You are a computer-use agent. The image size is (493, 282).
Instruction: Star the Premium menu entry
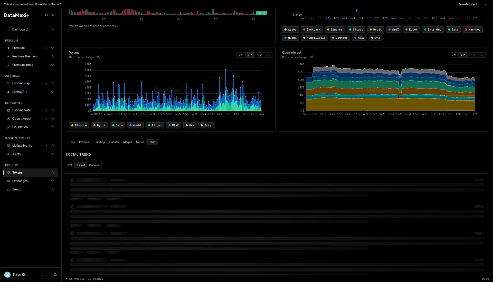pyautogui.click(x=53, y=48)
